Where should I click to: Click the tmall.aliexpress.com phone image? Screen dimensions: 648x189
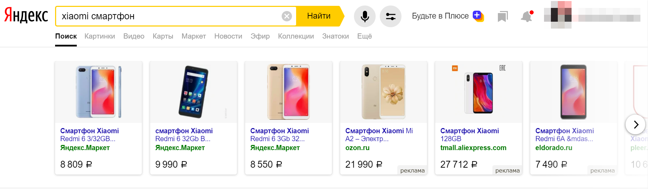pos(479,92)
